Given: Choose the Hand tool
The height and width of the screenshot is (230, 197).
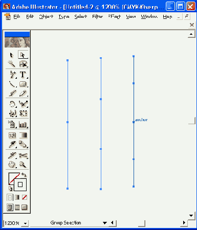Looking at the screenshot, I should coord(12,165).
